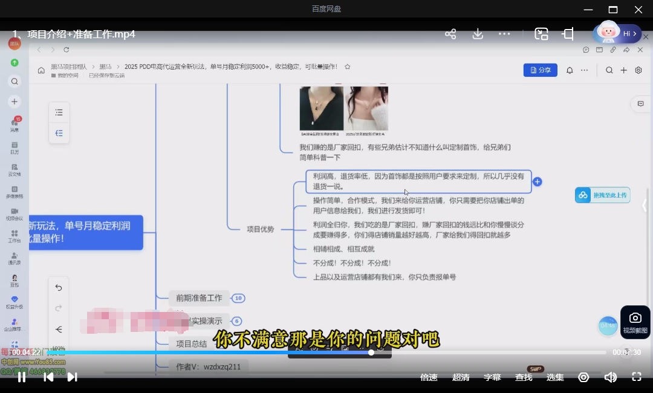653x393 pixels.
Task: Open 云文档 cloud docs in sidebar
Action: 15,170
